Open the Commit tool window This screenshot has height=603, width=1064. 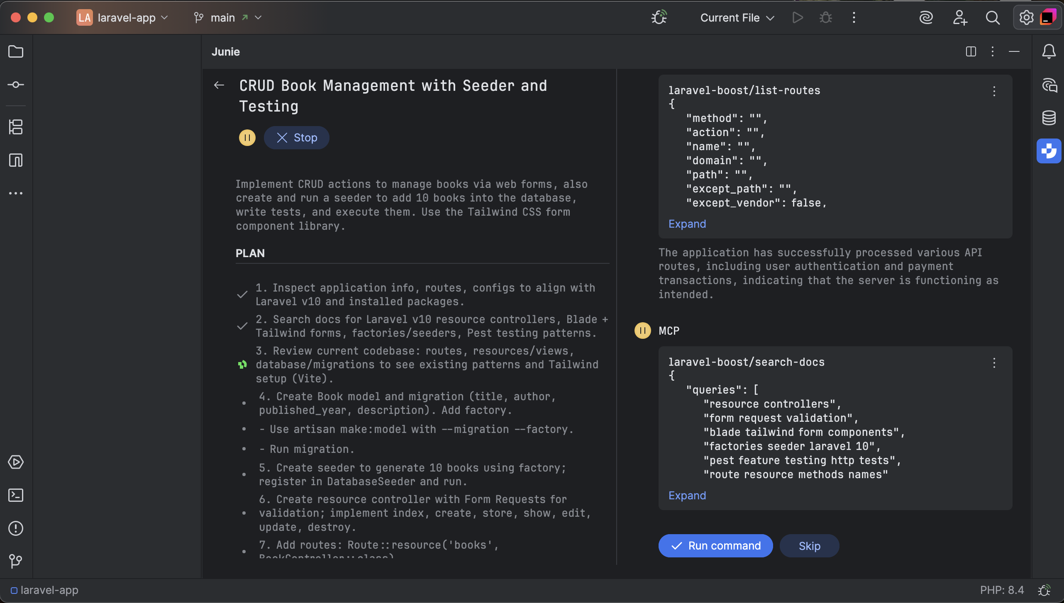[16, 85]
